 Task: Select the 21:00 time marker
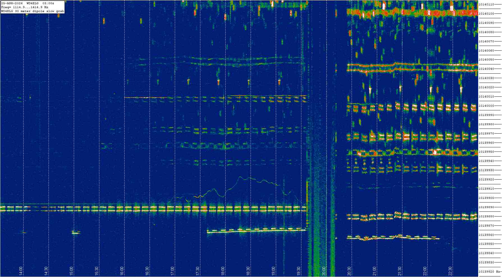(x=374, y=271)
